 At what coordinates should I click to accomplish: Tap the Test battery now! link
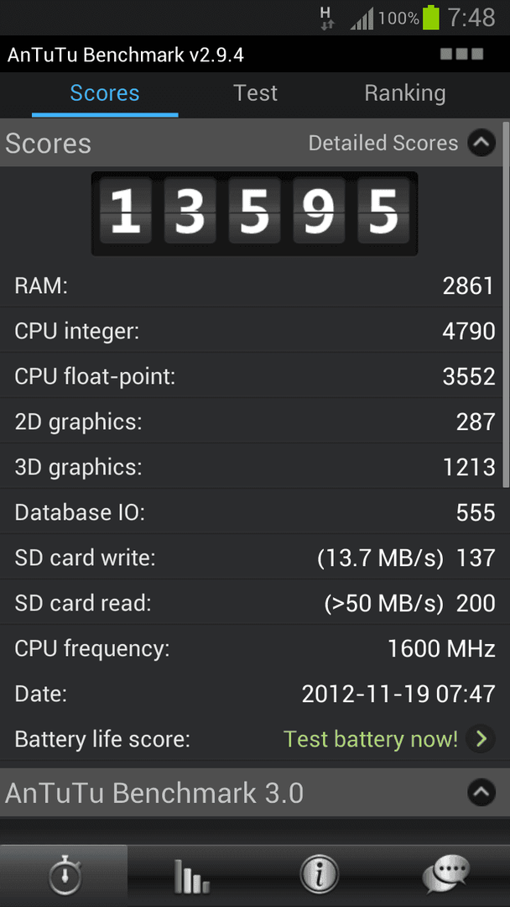click(371, 739)
